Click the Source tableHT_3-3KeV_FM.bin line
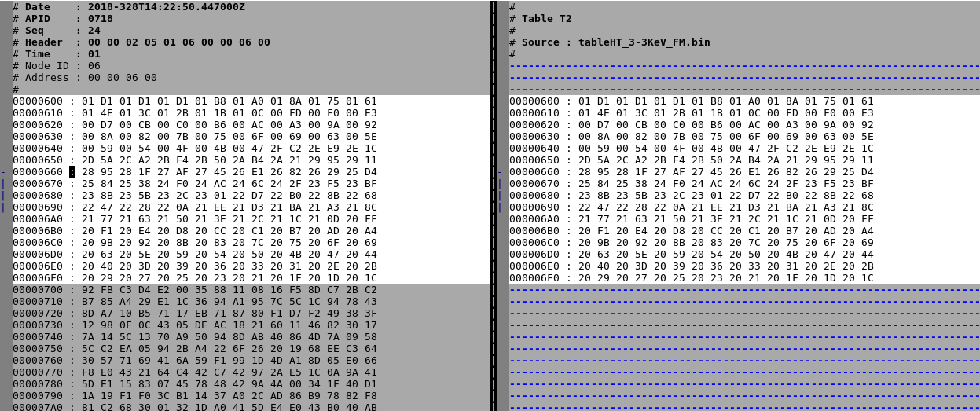This screenshot has width=980, height=411. 610,42
